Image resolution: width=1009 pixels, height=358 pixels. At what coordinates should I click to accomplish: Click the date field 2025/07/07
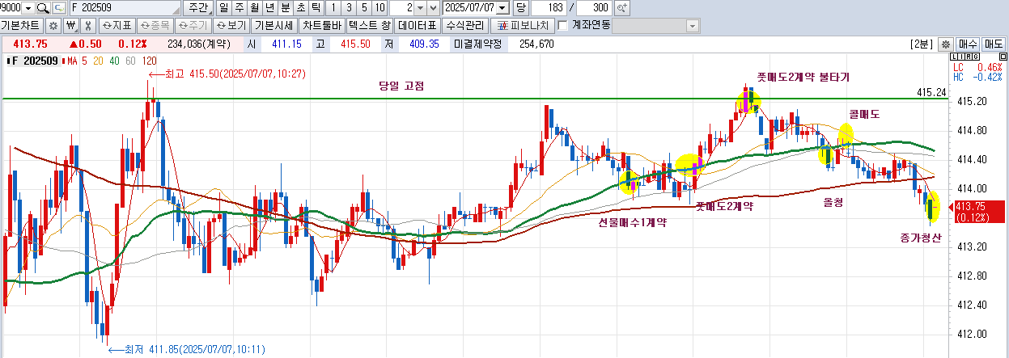(x=470, y=7)
